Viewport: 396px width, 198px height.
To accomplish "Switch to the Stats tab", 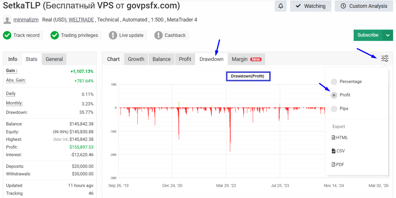I will coord(31,59).
